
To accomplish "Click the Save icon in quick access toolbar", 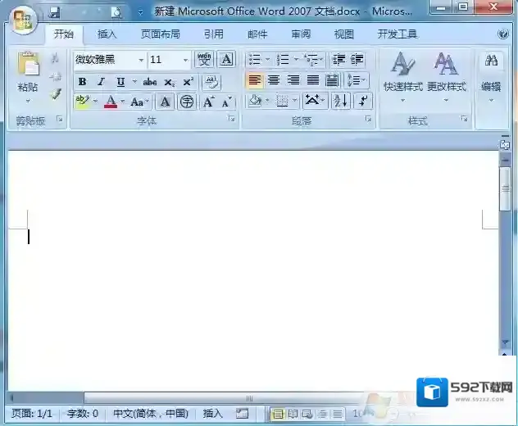I will click(x=54, y=12).
